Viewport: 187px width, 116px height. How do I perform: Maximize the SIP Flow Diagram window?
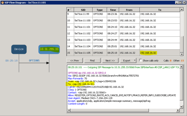point(179,2)
